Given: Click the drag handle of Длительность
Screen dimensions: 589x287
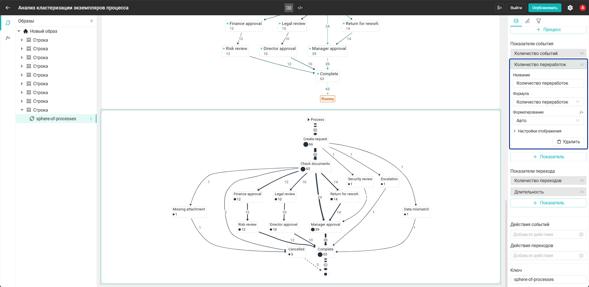Looking at the screenshot, I should pos(582,192).
